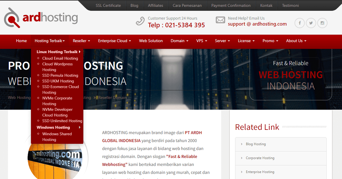Click the telephone handset icon

(140, 21)
